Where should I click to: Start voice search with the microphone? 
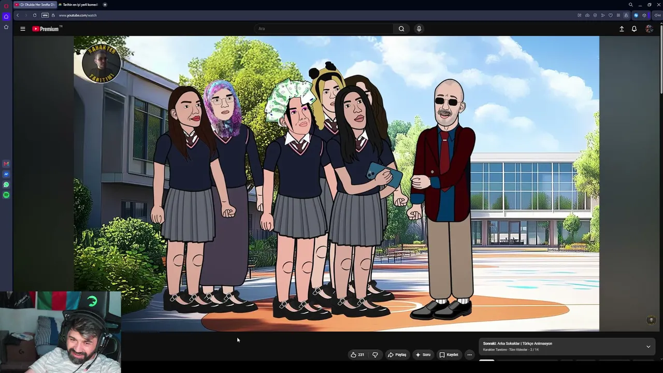tap(419, 29)
